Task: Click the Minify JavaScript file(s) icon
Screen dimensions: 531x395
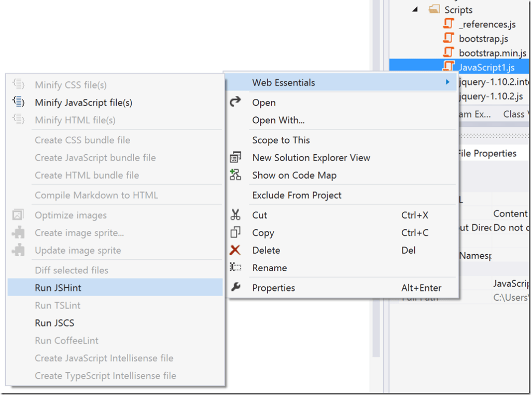Action: [19, 103]
